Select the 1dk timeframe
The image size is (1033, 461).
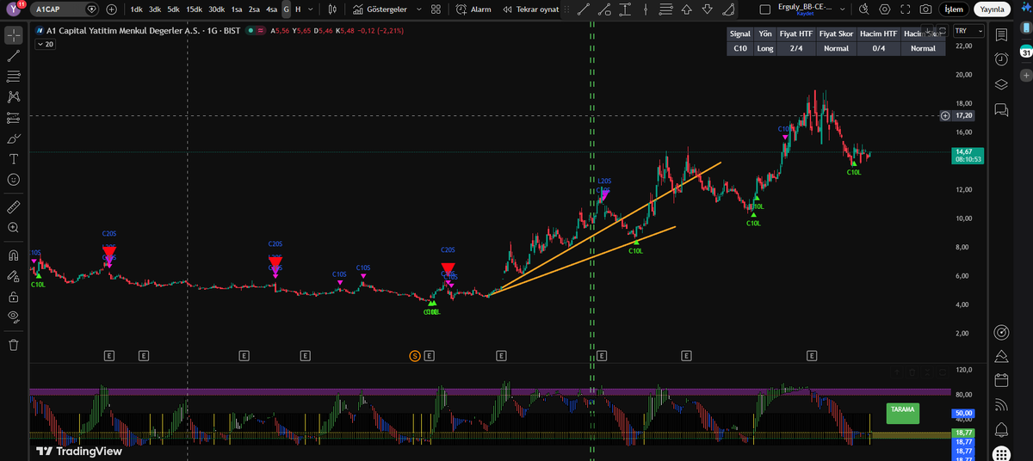(136, 9)
